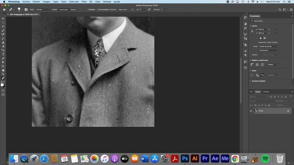Select the Zoom tool in toolbar
This screenshot has height=165, width=294.
(3, 74)
